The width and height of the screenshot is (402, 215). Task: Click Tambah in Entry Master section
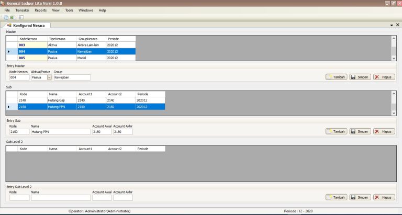pos(336,77)
